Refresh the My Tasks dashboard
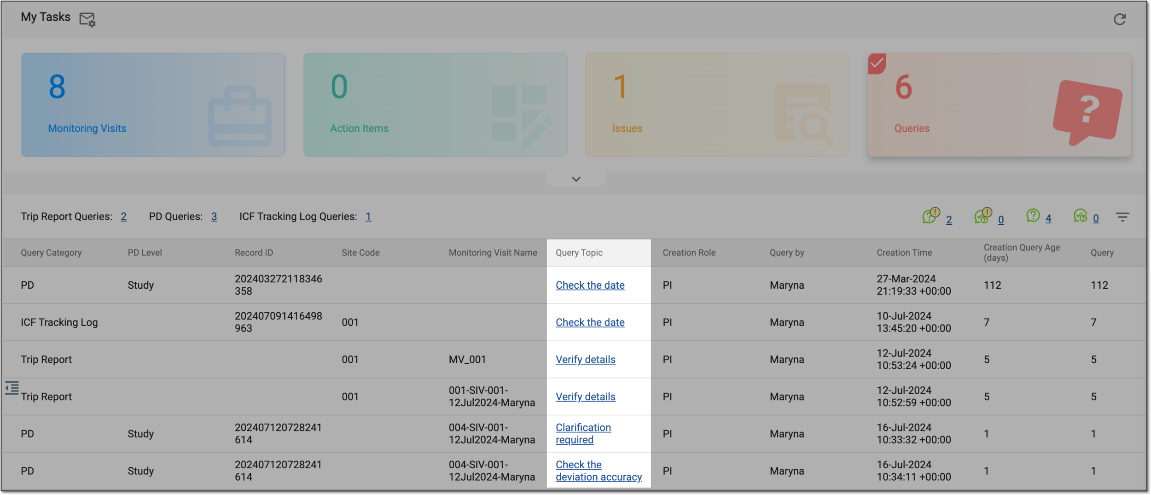This screenshot has width=1151, height=495. (x=1120, y=19)
